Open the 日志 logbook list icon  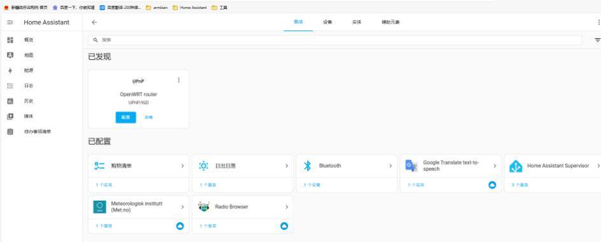pyautogui.click(x=10, y=86)
